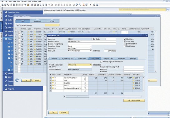Screen dimensions: 170x118
Task: Click the Export to Excel toolbar icon
Action: pos(17,5)
